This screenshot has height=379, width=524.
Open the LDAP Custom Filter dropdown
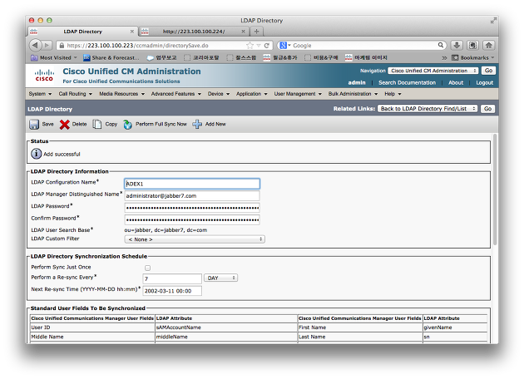195,239
